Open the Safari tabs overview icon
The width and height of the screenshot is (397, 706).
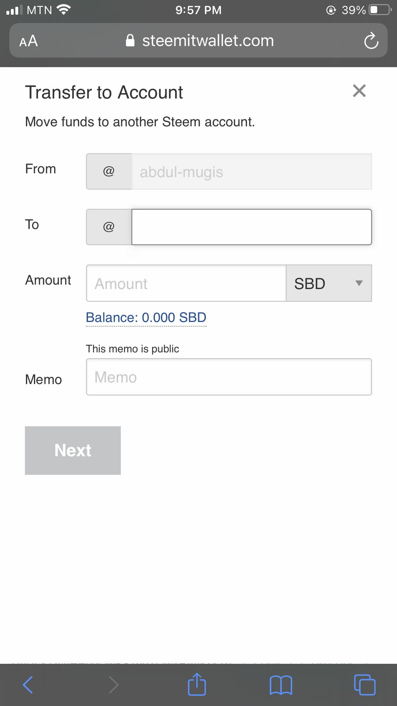coord(364,685)
